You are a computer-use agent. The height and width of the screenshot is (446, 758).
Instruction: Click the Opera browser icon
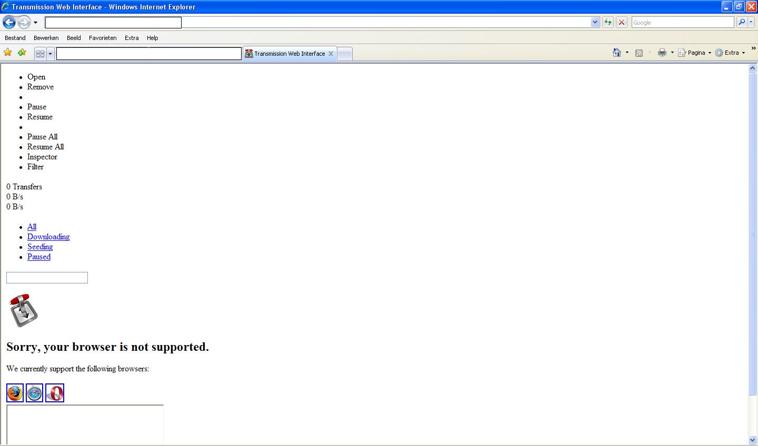tap(55, 393)
